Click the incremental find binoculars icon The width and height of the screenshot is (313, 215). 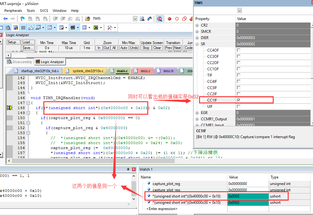coord(149,18)
